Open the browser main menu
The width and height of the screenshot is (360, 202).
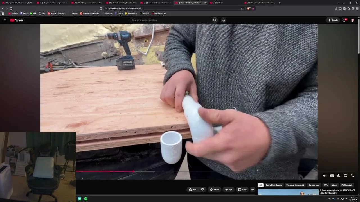(x=357, y=8)
